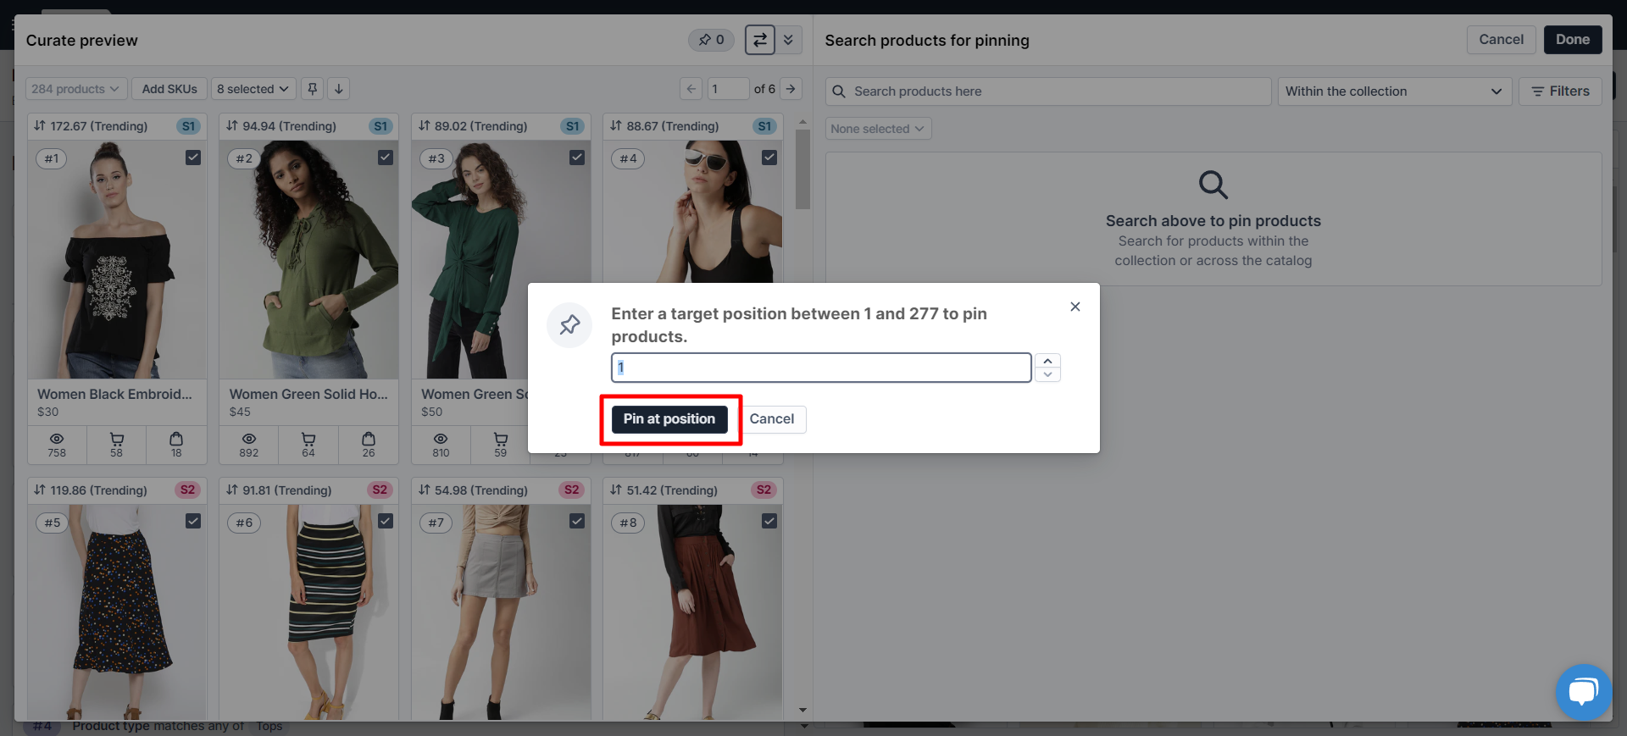Uncheck product #1 checkbox
Image resolution: width=1627 pixels, height=736 pixels.
(x=193, y=158)
